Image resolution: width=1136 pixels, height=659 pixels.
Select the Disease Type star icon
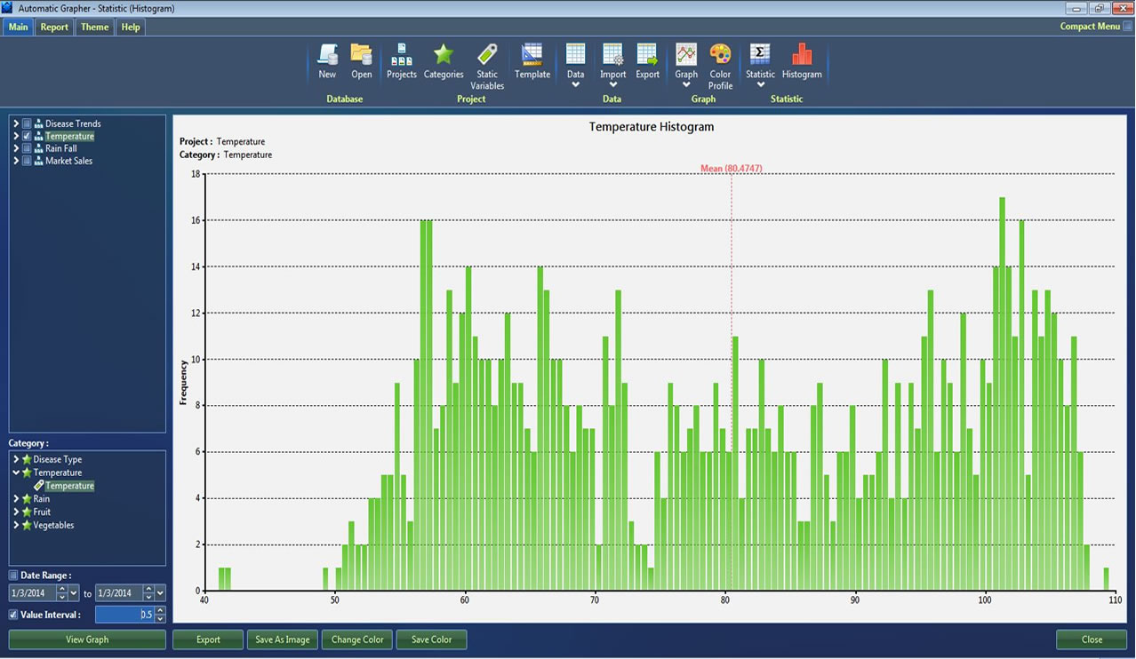tap(27, 459)
